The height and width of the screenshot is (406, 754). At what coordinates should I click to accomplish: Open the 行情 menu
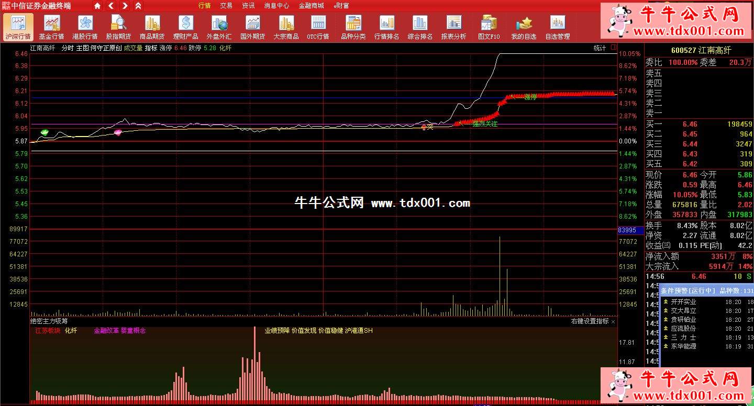(205, 6)
